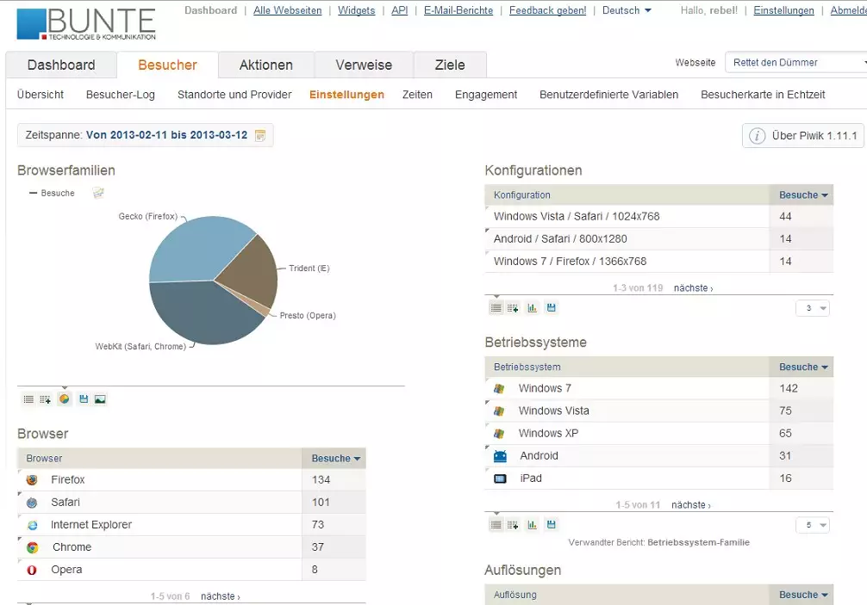Open the Zeiten submenu item
867x605 pixels.
(x=417, y=95)
